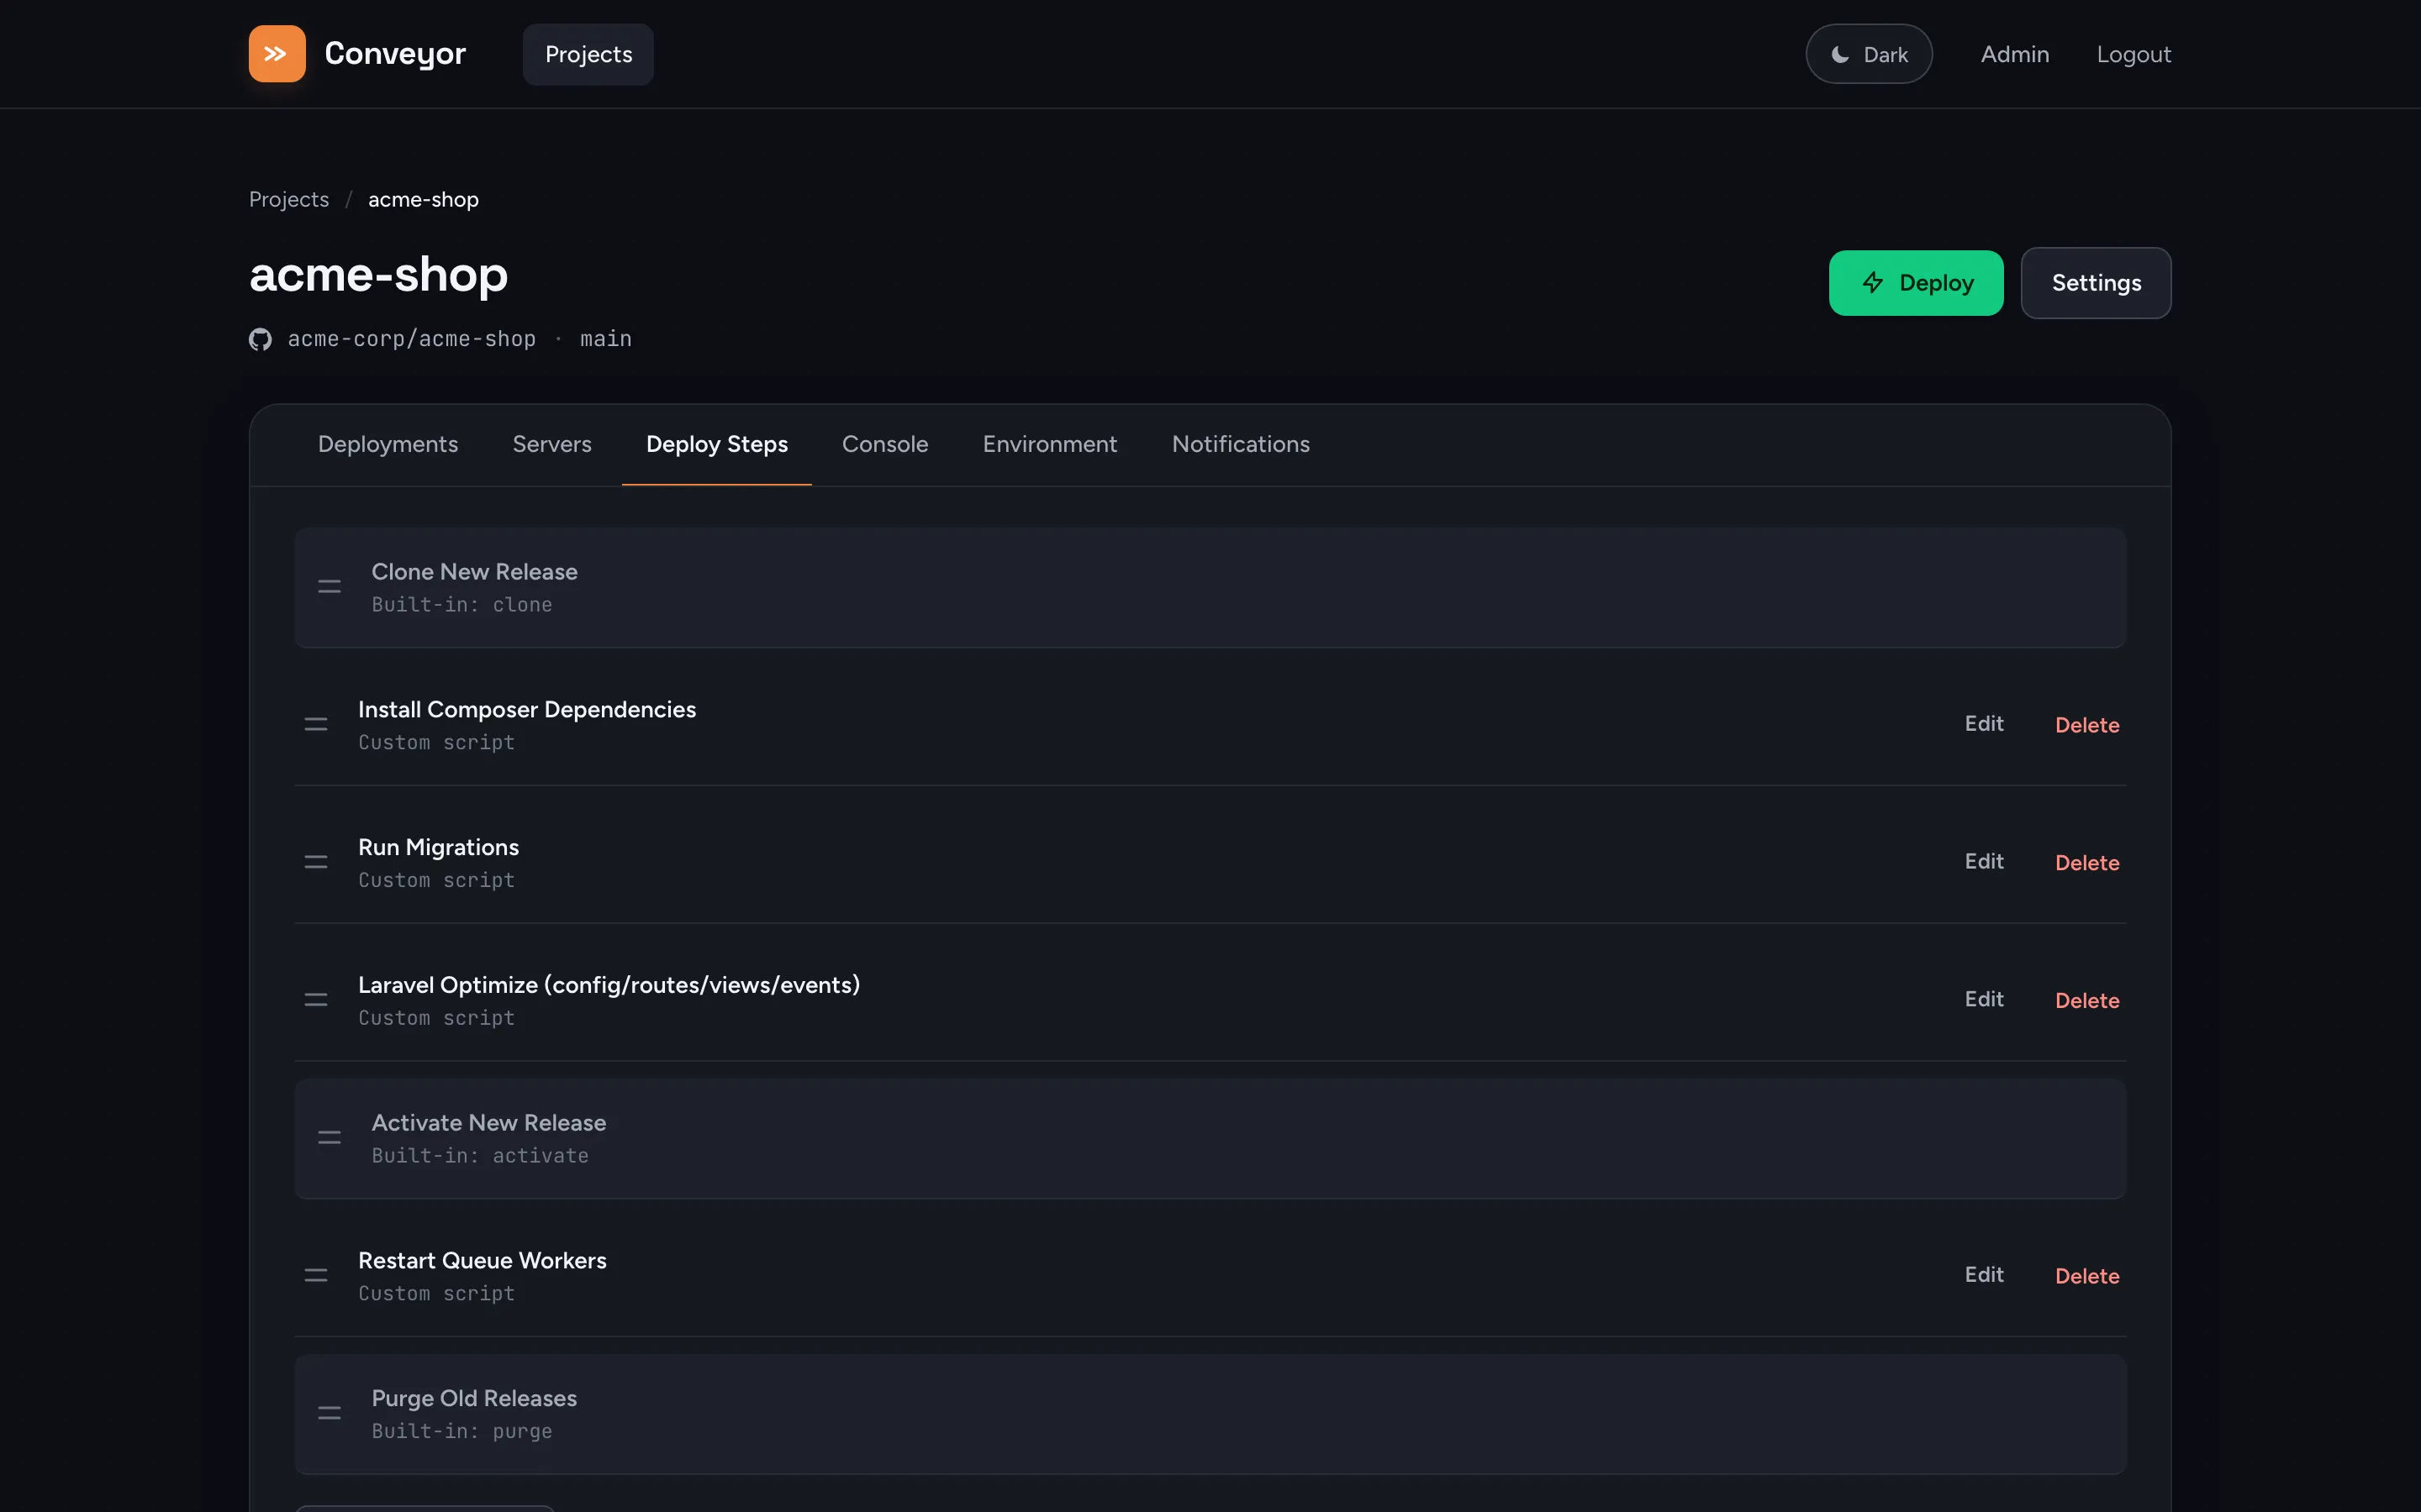This screenshot has height=1512, width=2421.
Task: Delete the Restart Queue Workers step
Action: coord(2087,1276)
